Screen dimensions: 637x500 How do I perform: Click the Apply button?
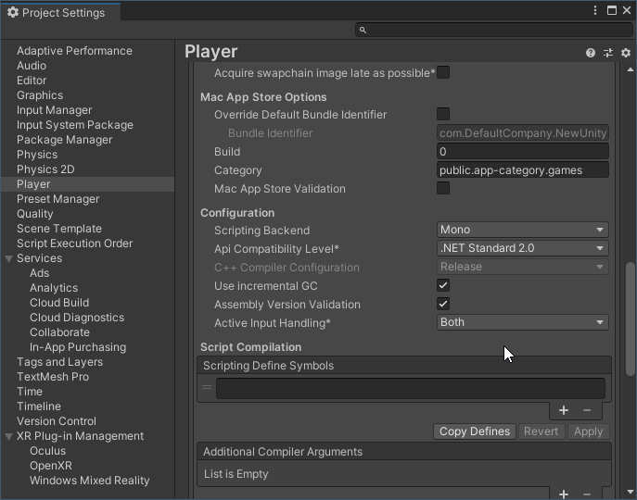coord(588,431)
